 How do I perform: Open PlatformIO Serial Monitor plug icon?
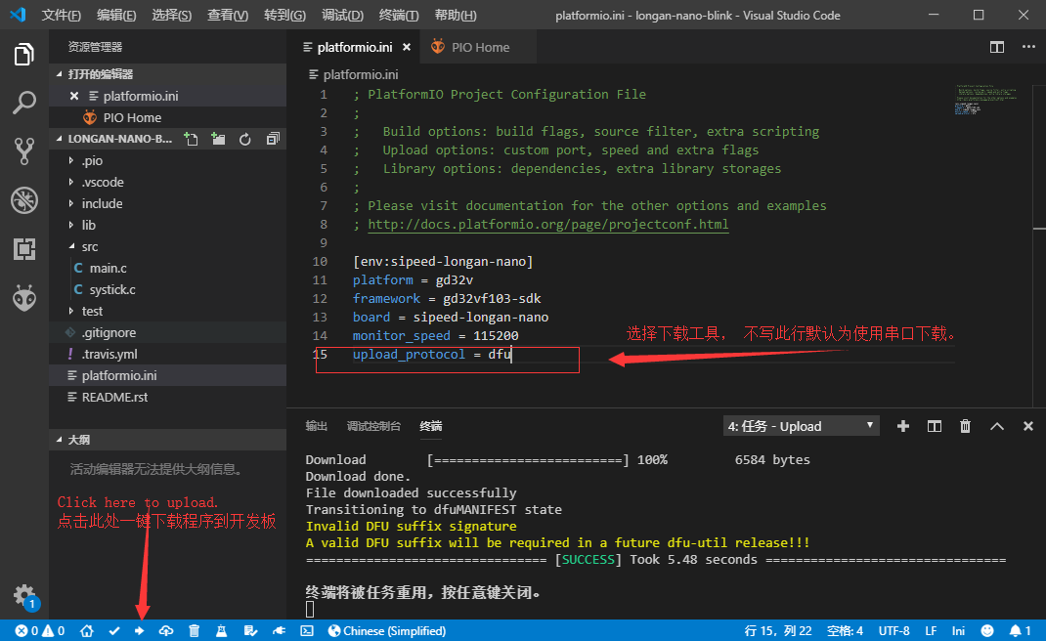279,631
